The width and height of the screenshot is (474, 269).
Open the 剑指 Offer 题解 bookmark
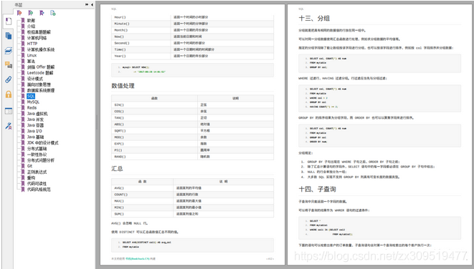click(40, 67)
